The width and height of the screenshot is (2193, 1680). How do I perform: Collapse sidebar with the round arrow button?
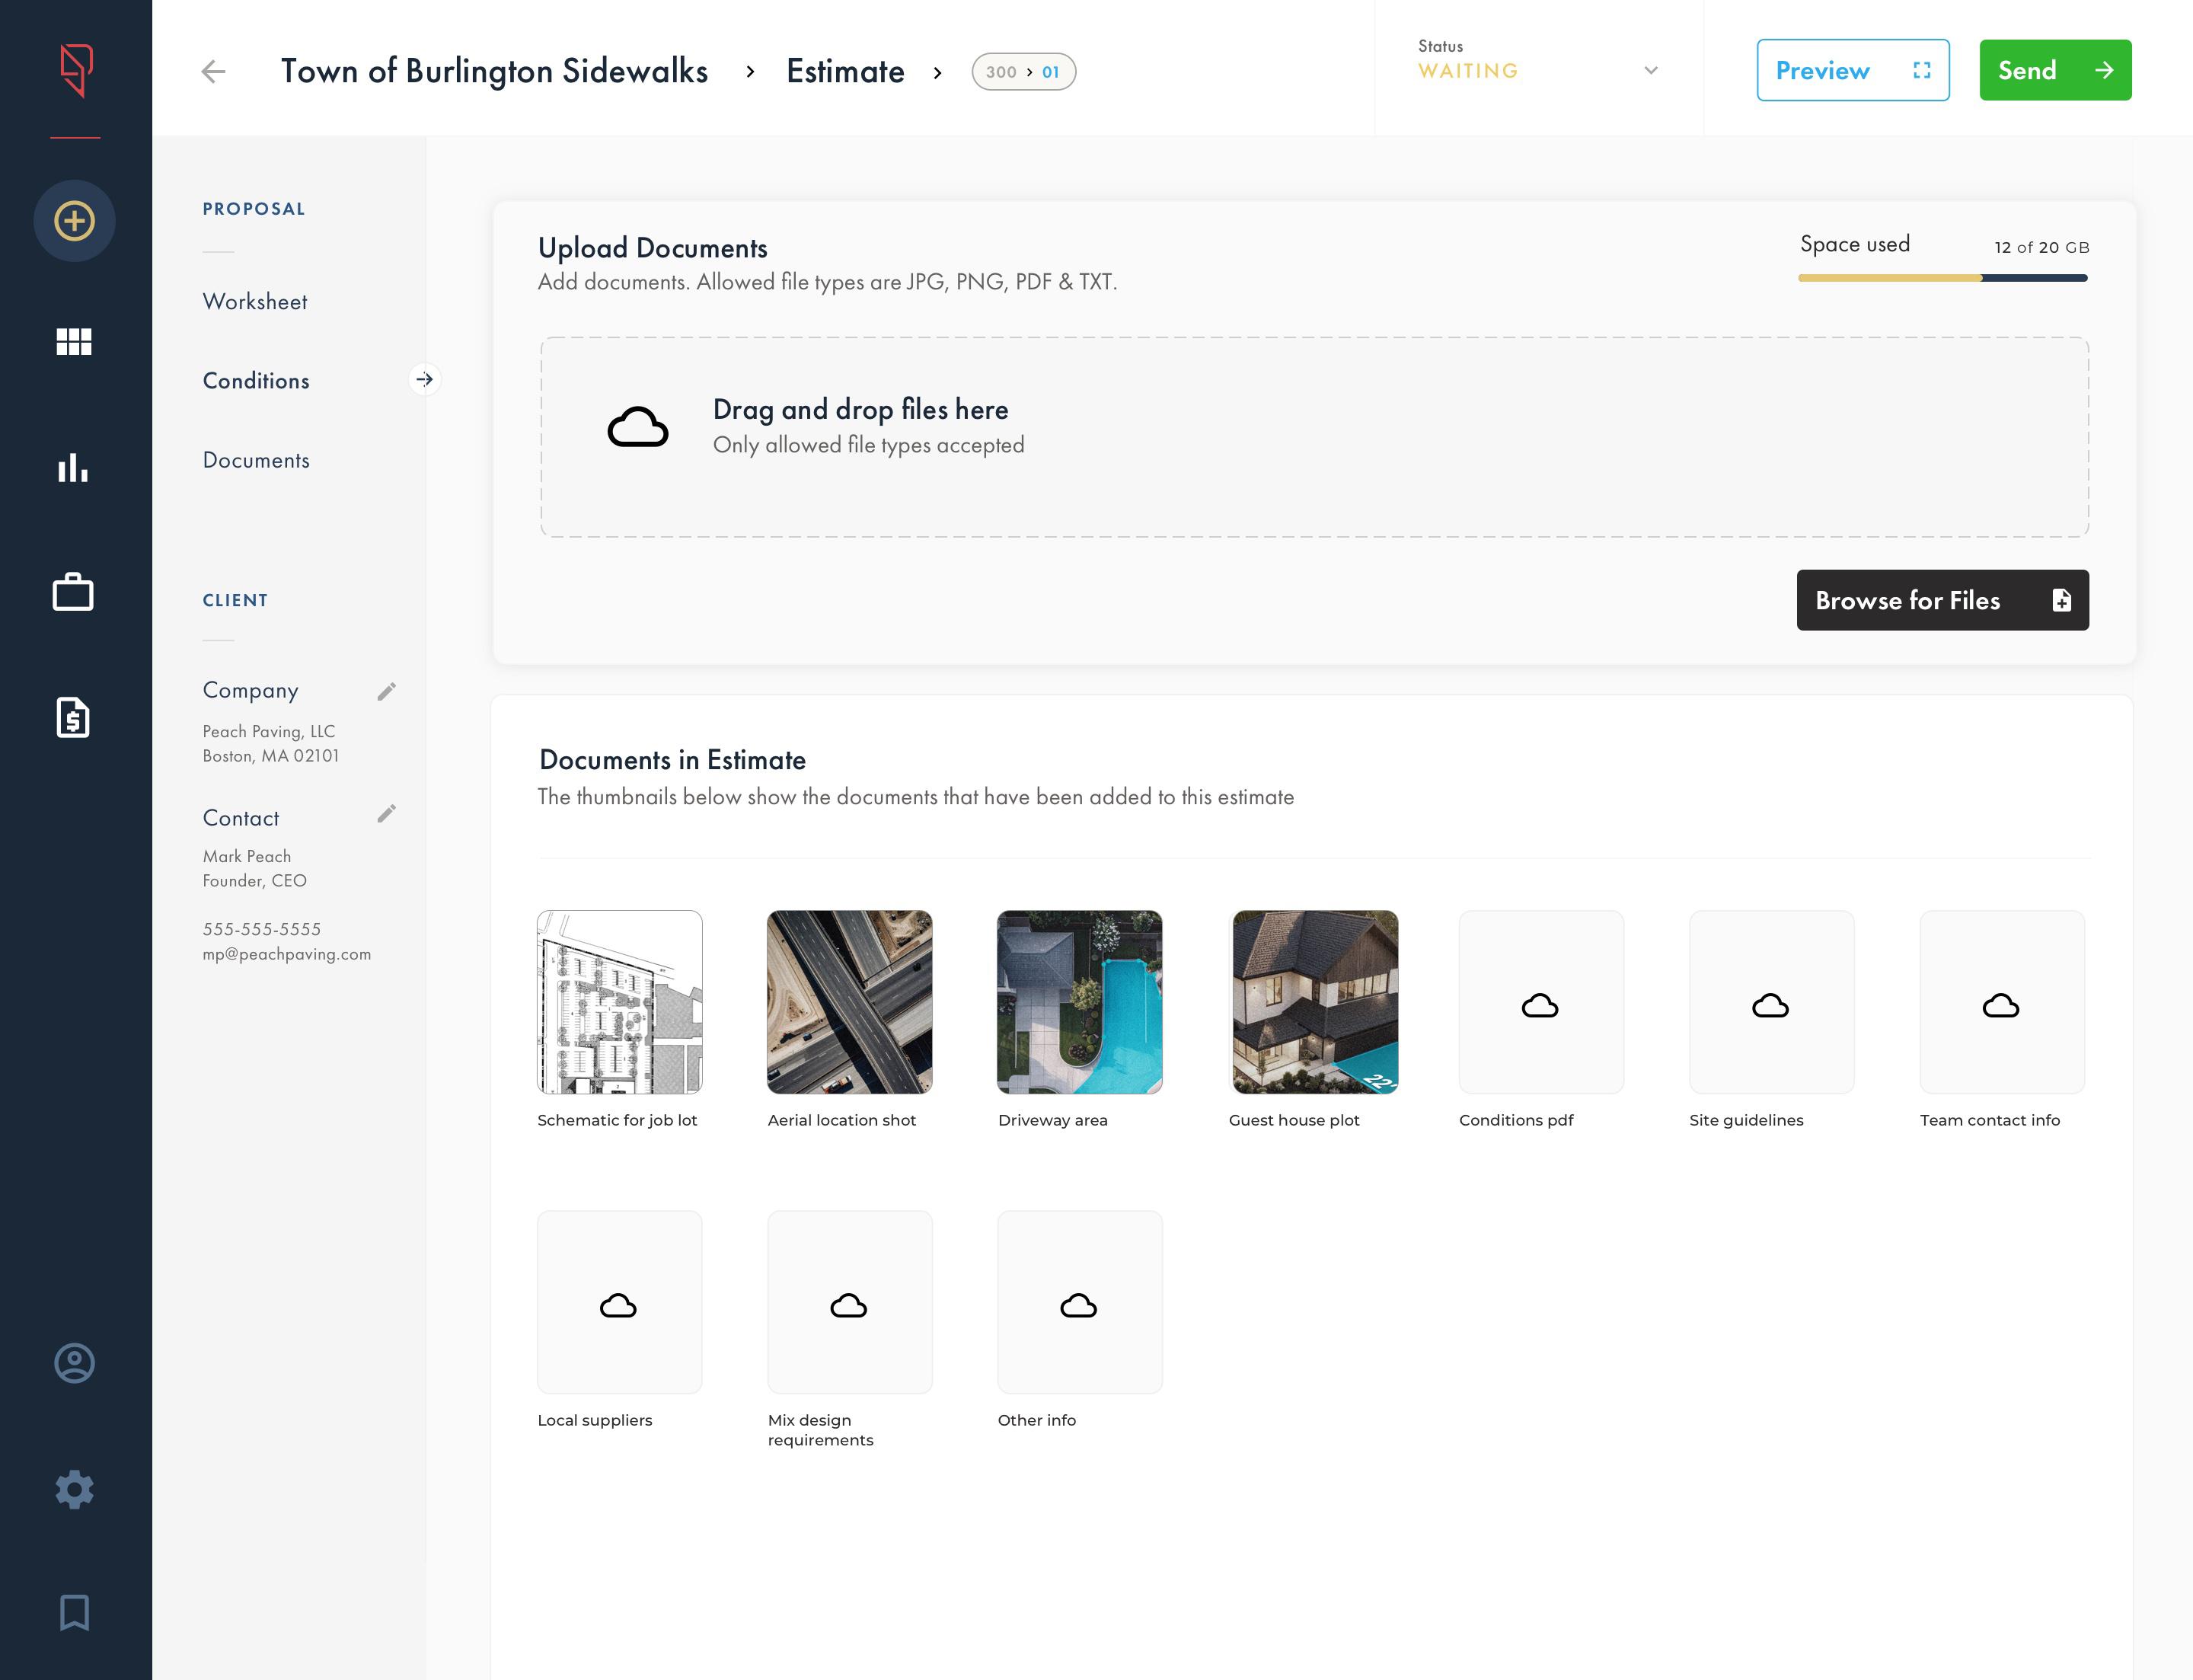pos(425,380)
